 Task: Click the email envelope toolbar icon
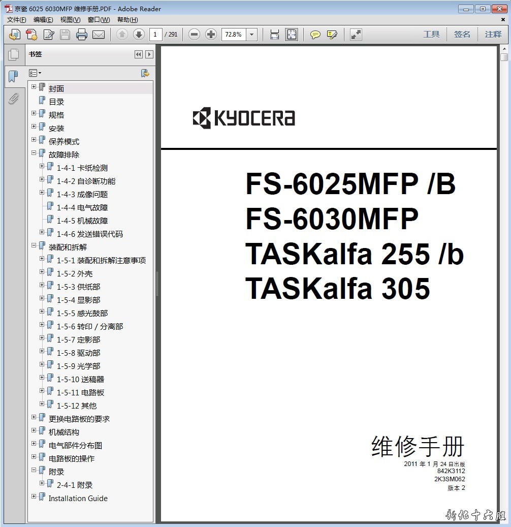click(x=98, y=35)
